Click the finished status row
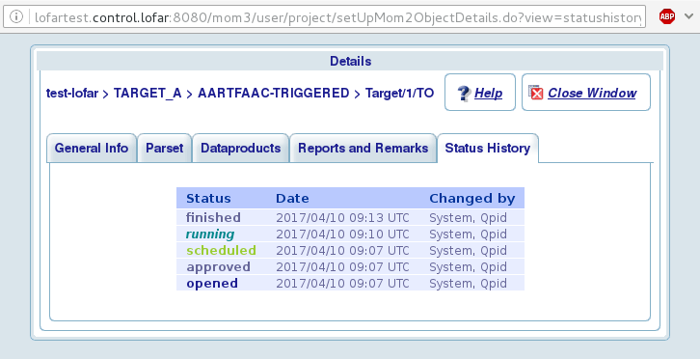The width and height of the screenshot is (700, 359). coord(350,218)
